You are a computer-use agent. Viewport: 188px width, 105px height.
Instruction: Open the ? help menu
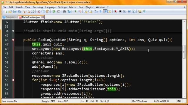[108, 7]
